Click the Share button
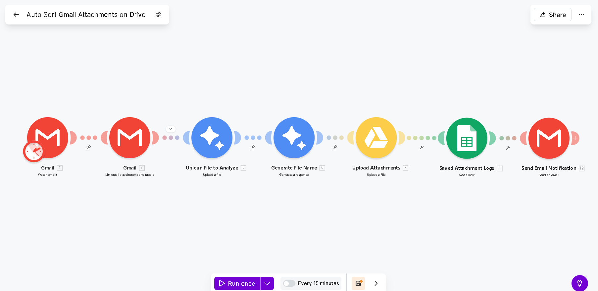Viewport: 598px width, 291px height. (x=553, y=15)
